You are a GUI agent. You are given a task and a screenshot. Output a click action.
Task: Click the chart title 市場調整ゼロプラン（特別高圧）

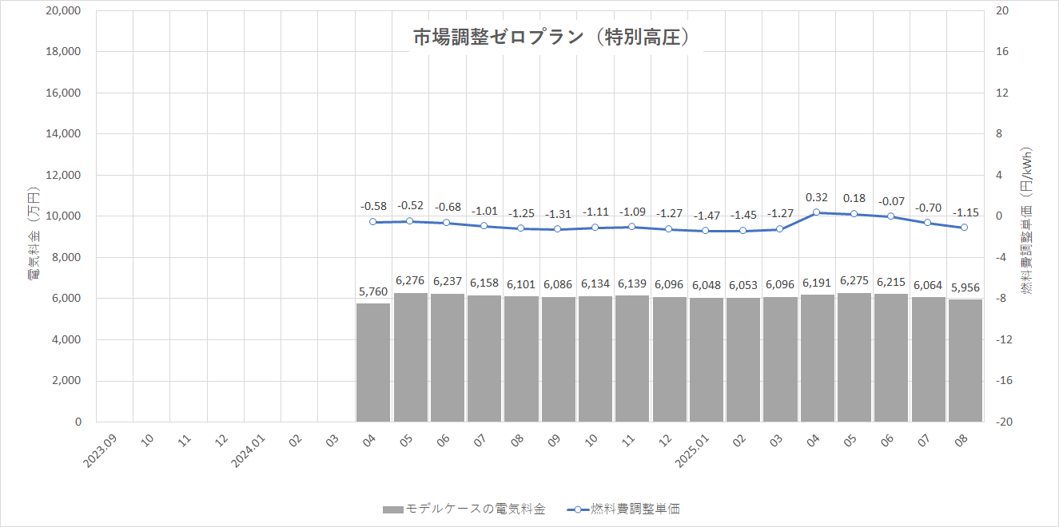coord(551,38)
